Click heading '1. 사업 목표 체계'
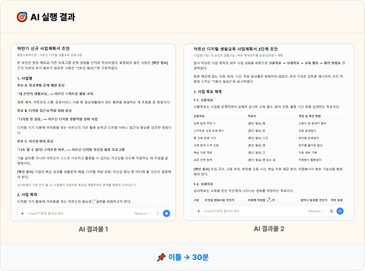Image resolution: width=365 pixels, height=271 pixels. pos(208,92)
